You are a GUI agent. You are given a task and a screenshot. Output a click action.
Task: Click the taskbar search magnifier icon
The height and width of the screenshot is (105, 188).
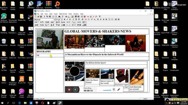[8, 103]
